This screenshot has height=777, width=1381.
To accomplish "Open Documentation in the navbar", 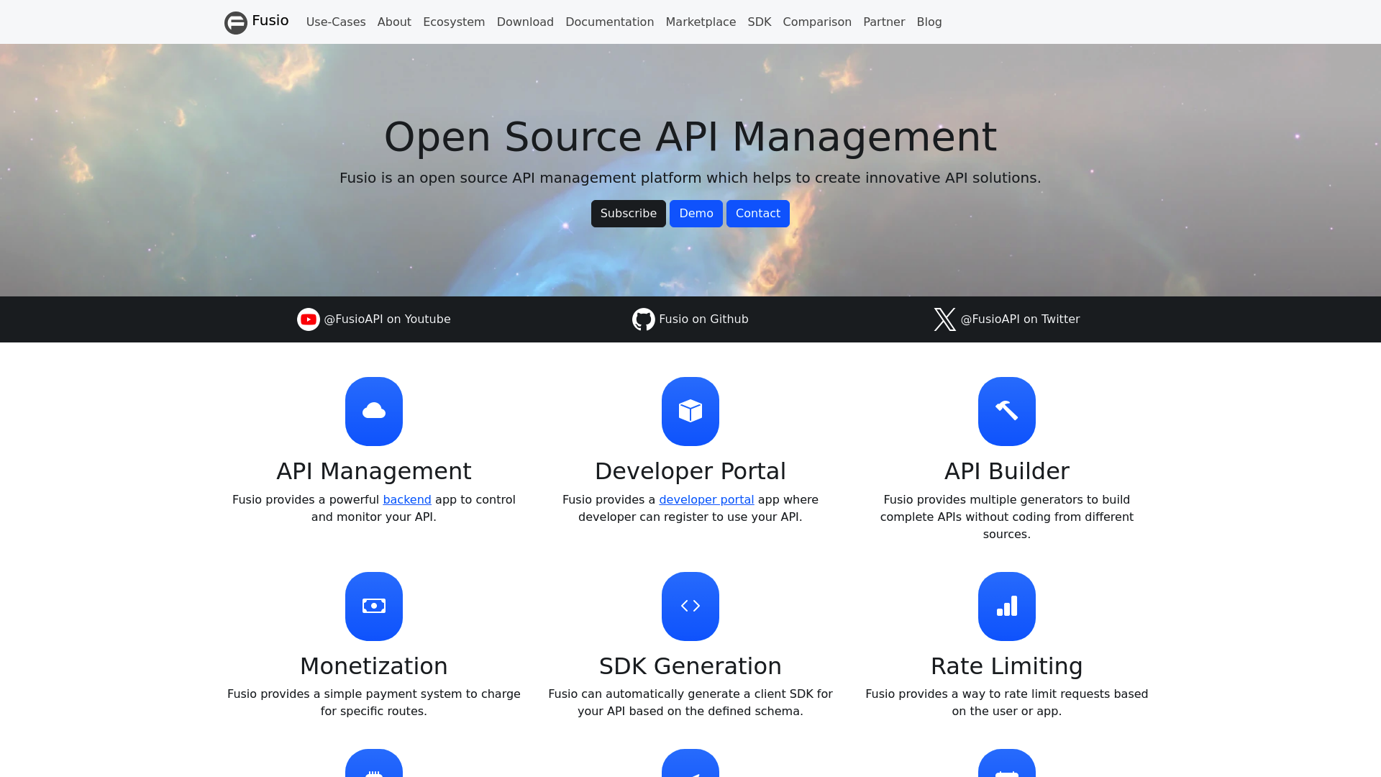I will point(610,22).
